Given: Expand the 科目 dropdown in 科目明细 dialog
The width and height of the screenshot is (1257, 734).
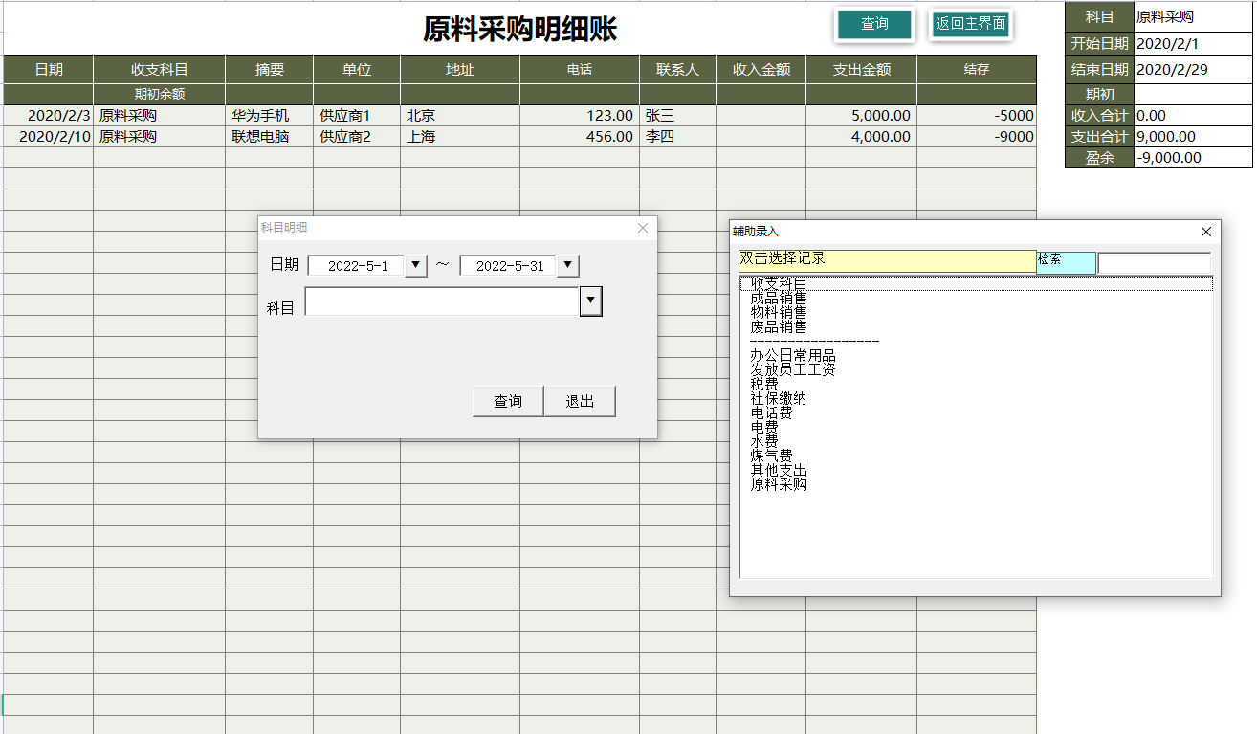Looking at the screenshot, I should [x=591, y=300].
